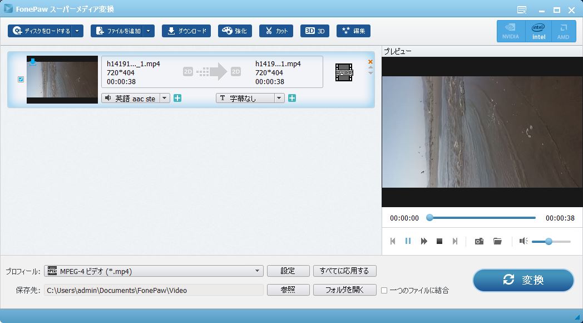Adjust the volume slider
The image size is (583, 323).
551,242
